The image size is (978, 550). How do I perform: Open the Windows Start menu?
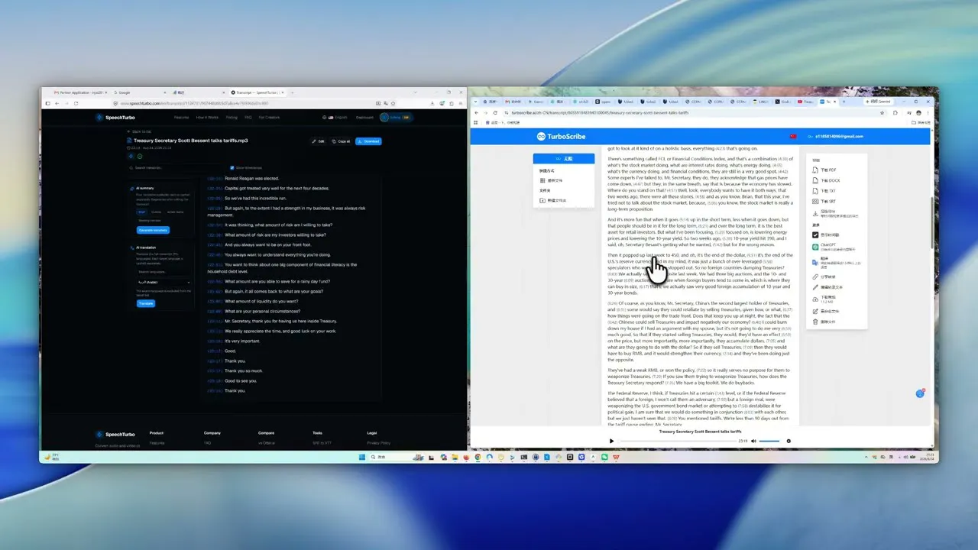361,457
